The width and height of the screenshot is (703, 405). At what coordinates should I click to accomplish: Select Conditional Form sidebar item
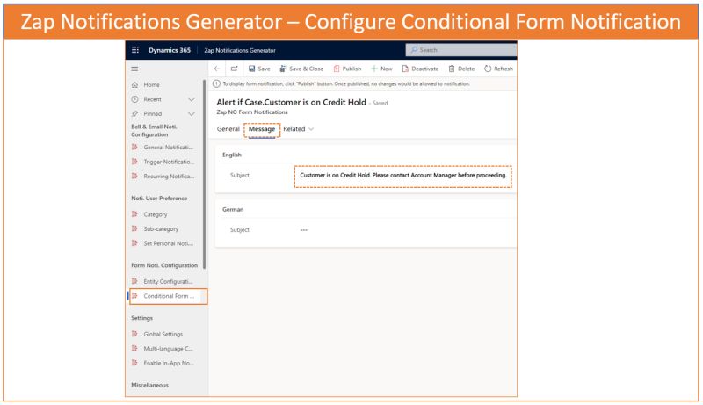[x=169, y=296]
